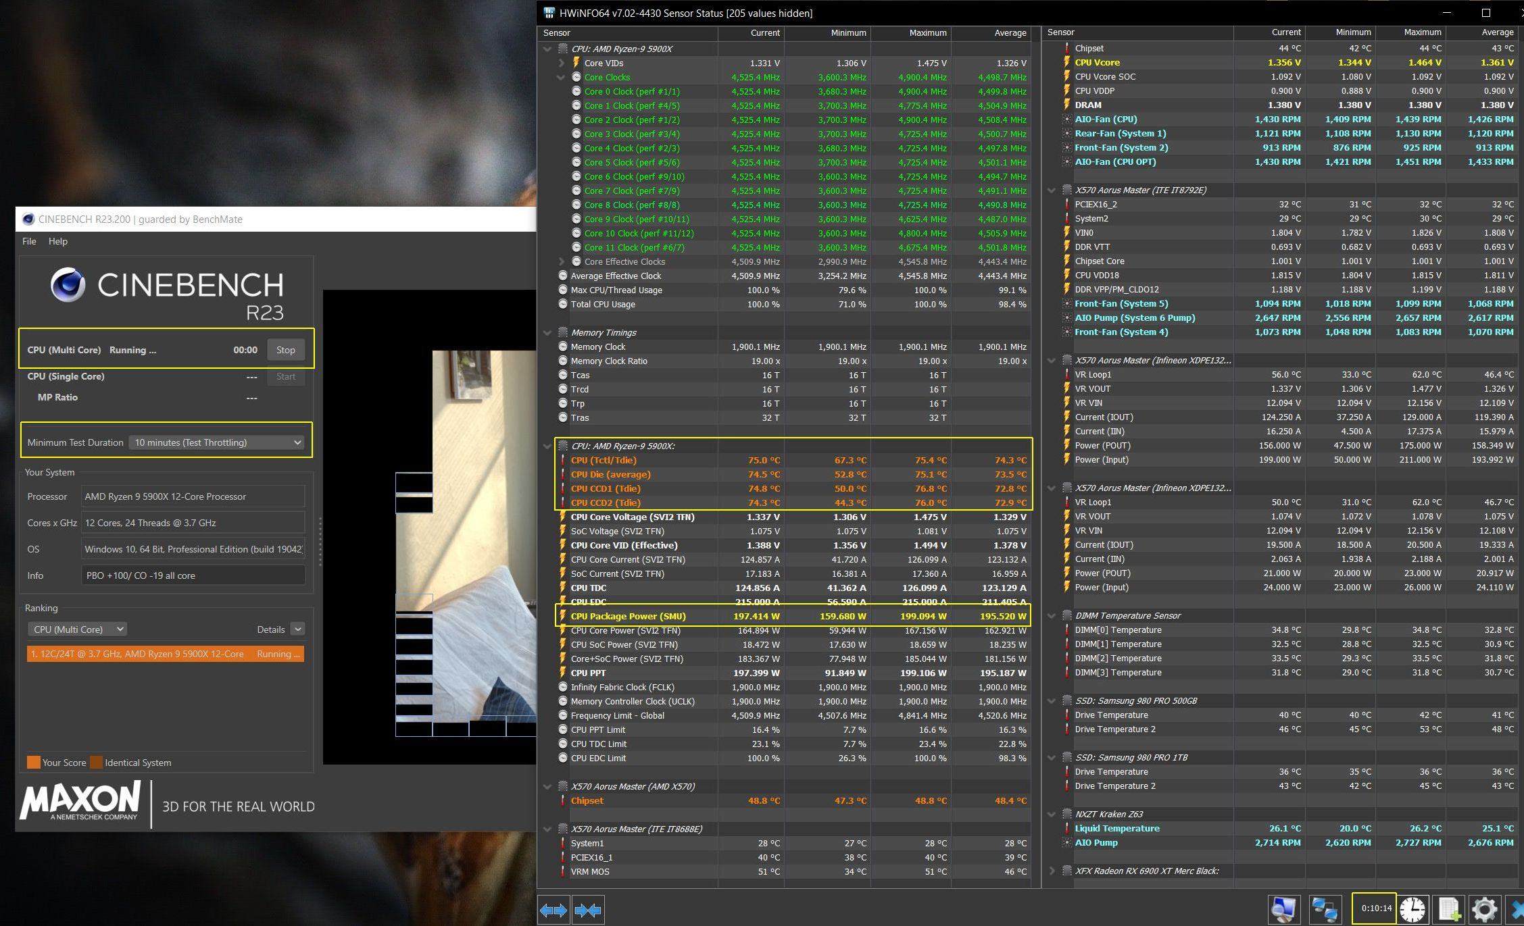Click lightning icon beside DRAM voltage row

[x=1066, y=105]
